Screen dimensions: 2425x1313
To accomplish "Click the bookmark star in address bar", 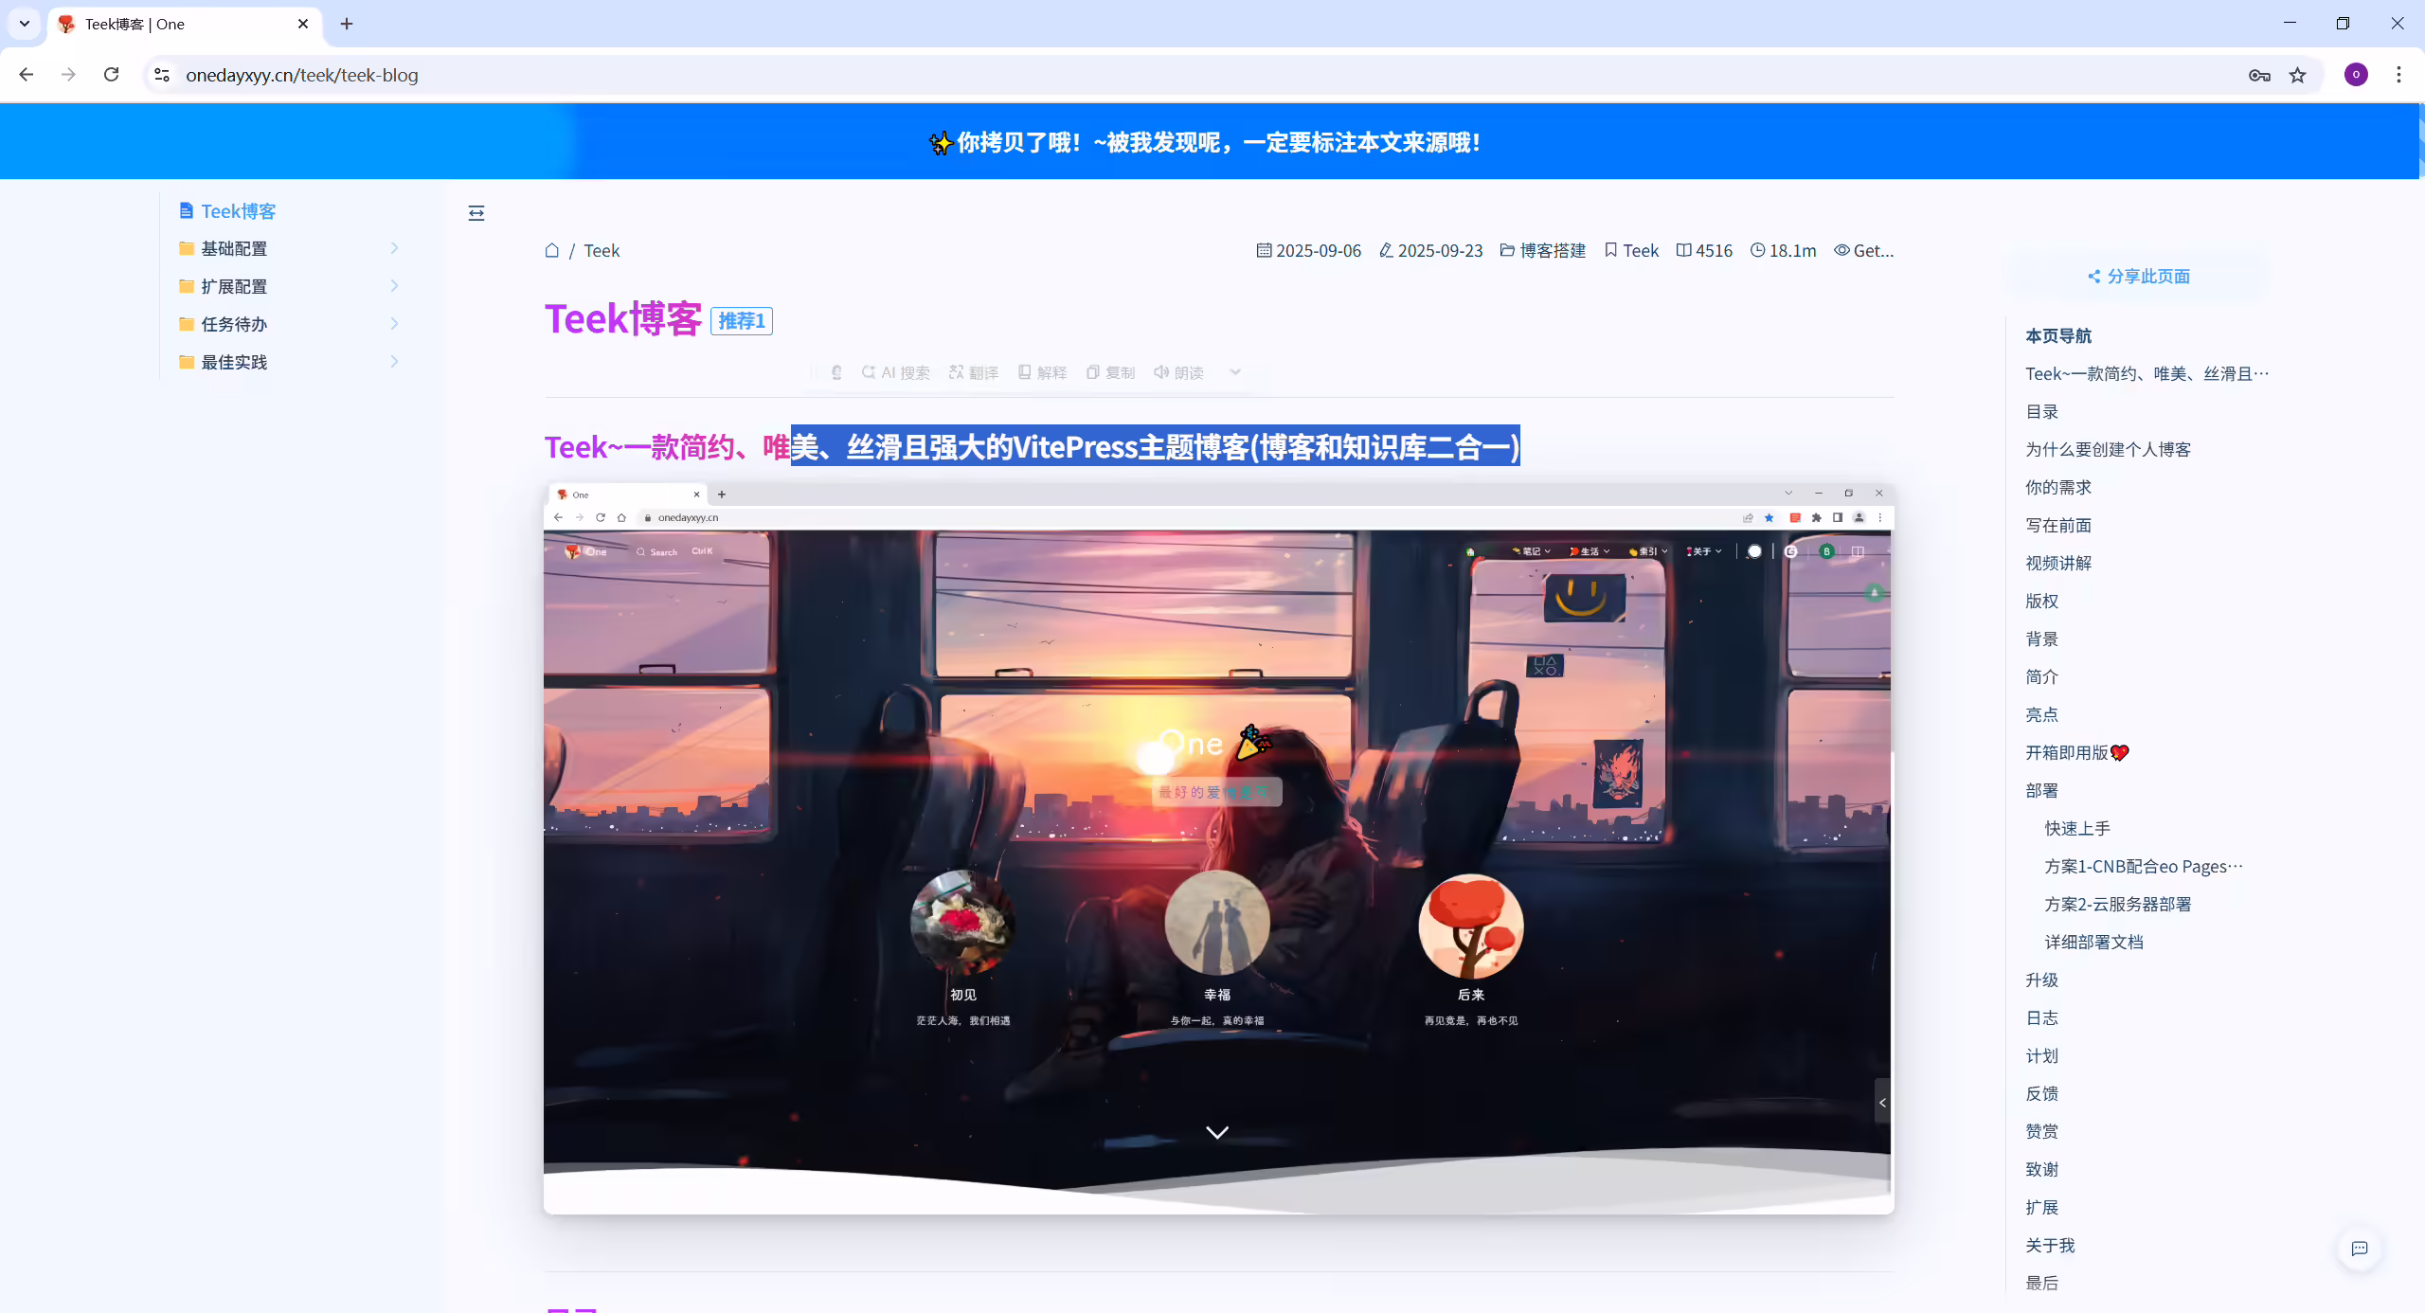I will [x=2298, y=75].
